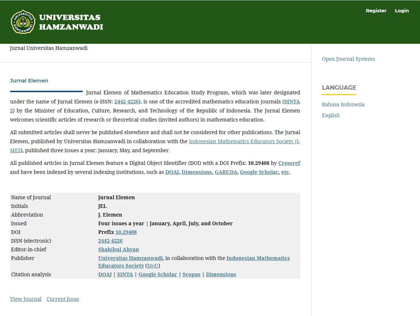Click ISSN 2442-4226 in the table
The image size is (420, 316).
coord(110,241)
